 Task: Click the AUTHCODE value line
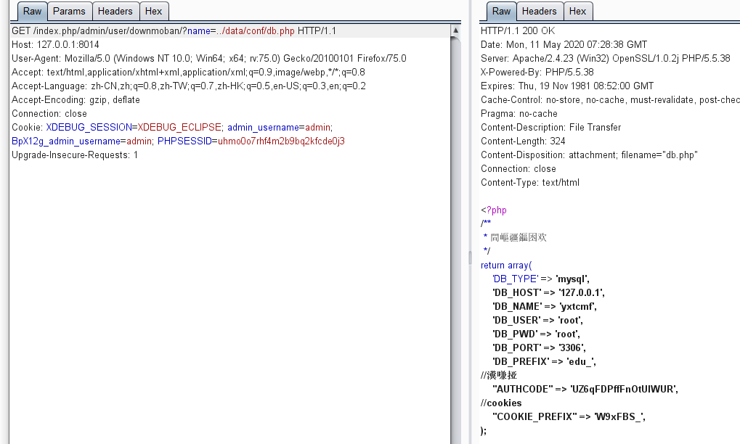[x=585, y=390]
